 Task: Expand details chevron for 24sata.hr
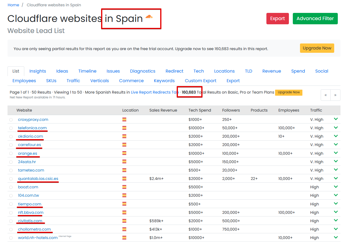pyautogui.click(x=336, y=161)
